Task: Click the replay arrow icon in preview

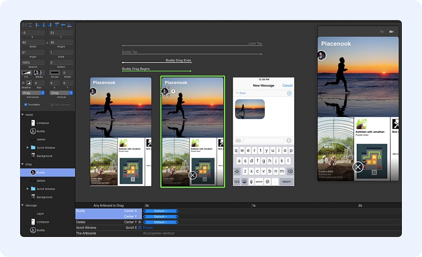Action: tap(381, 32)
